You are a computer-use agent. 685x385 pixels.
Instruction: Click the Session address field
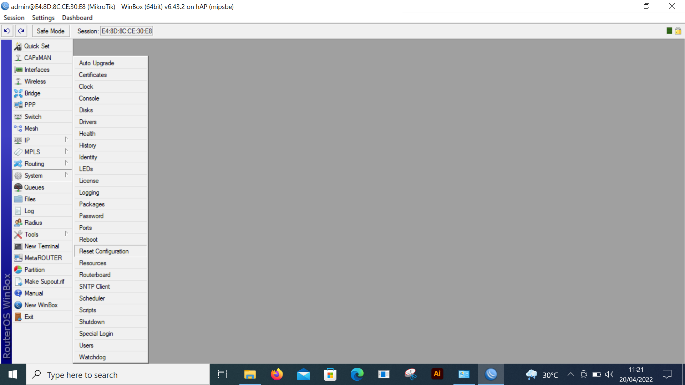127,31
